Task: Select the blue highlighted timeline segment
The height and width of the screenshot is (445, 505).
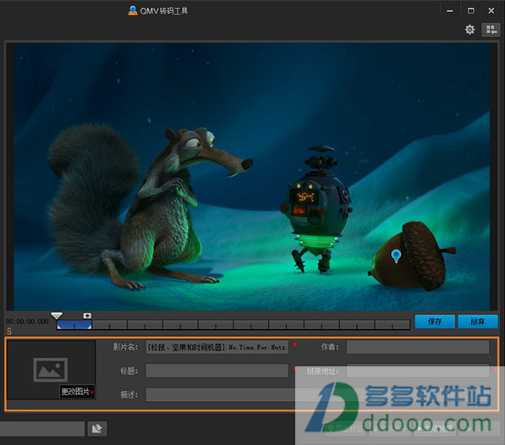Action: tap(74, 325)
